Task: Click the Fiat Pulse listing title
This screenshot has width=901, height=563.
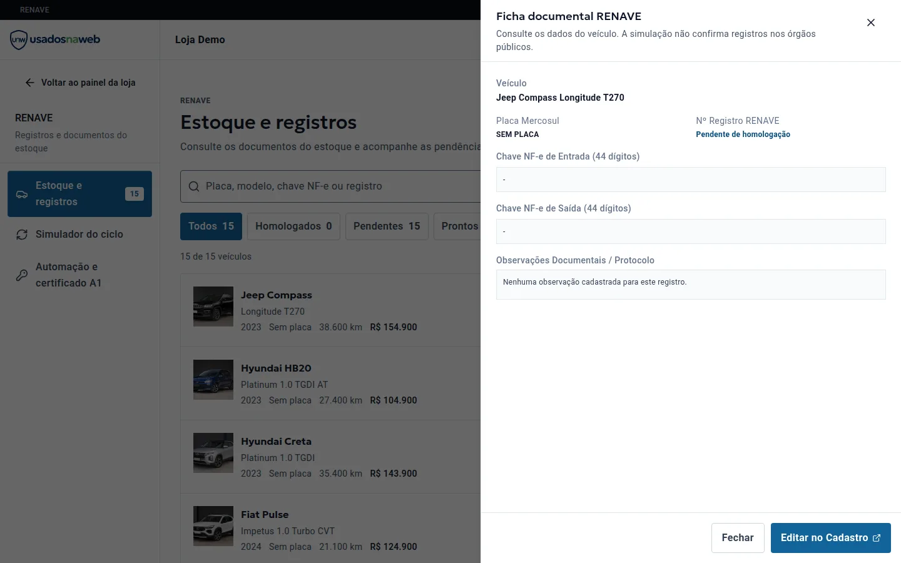Action: point(265,515)
